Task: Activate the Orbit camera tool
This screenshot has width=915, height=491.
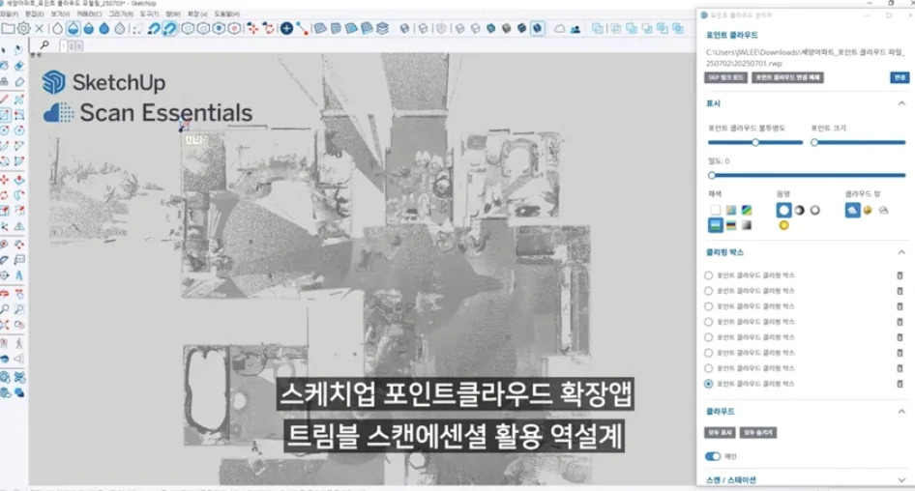Action: coord(5,293)
